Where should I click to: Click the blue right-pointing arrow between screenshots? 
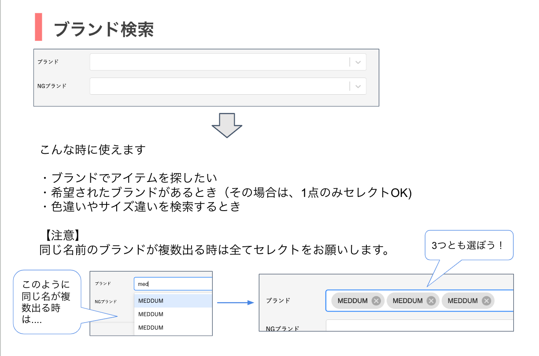click(236, 303)
